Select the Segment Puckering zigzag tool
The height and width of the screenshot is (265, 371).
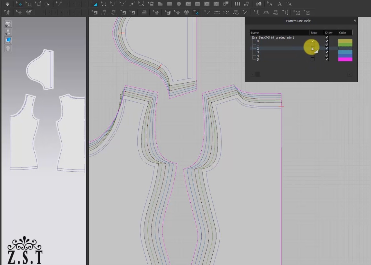[x=266, y=13]
